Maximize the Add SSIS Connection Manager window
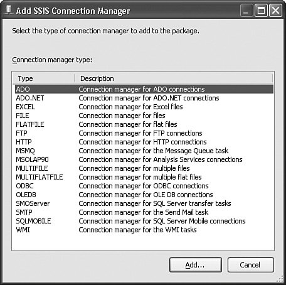 pyautogui.click(x=261, y=11)
